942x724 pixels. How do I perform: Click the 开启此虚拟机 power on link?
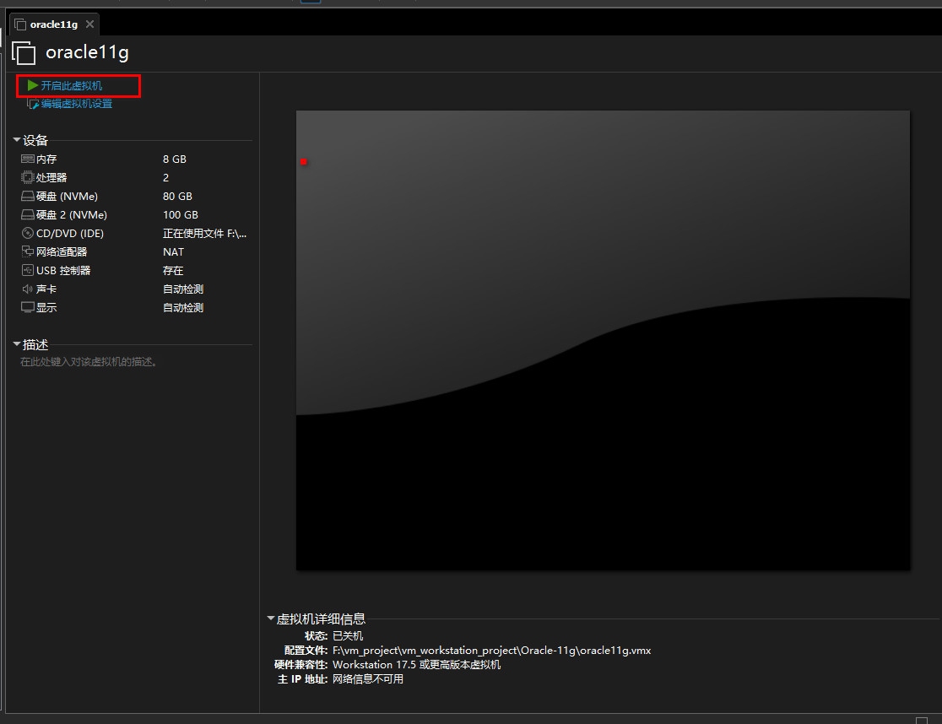tap(72, 85)
